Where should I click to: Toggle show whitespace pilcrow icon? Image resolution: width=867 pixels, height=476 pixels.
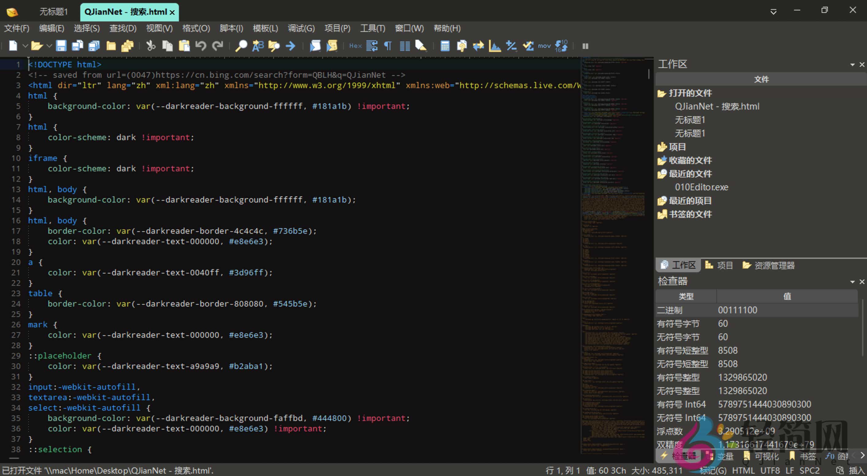tap(388, 46)
